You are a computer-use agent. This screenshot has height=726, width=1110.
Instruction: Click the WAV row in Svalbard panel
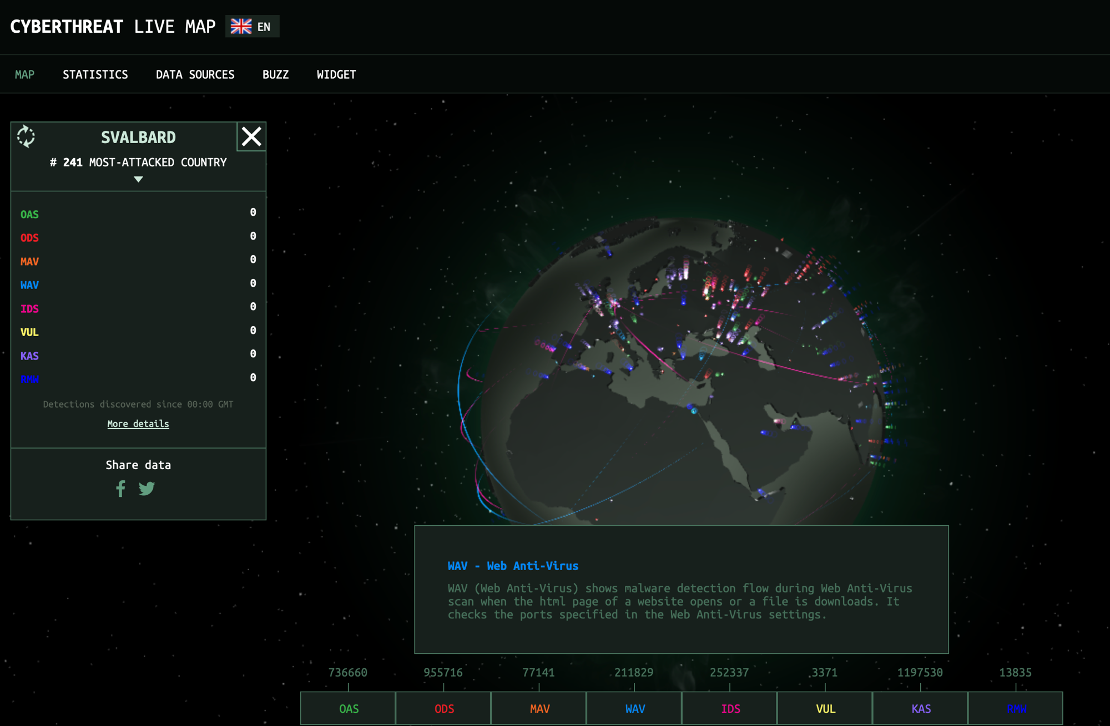138,285
